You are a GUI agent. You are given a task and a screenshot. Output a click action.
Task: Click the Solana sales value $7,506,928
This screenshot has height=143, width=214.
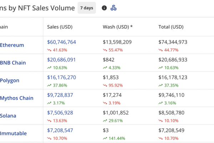click(x=60, y=113)
